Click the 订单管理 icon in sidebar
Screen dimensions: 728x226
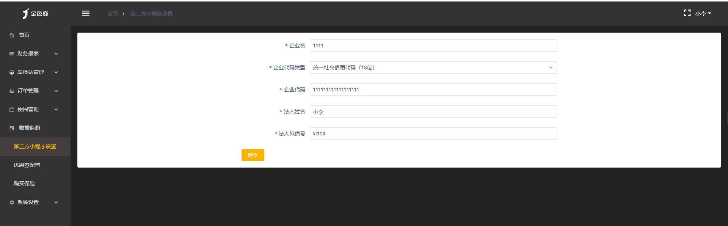(x=12, y=91)
